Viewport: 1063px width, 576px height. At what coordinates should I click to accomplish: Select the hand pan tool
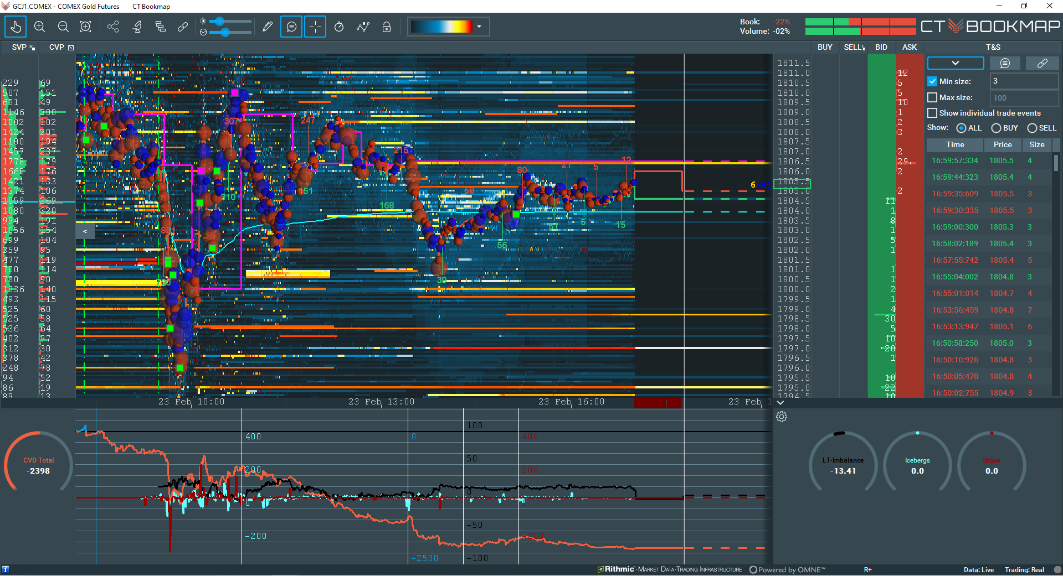16,27
